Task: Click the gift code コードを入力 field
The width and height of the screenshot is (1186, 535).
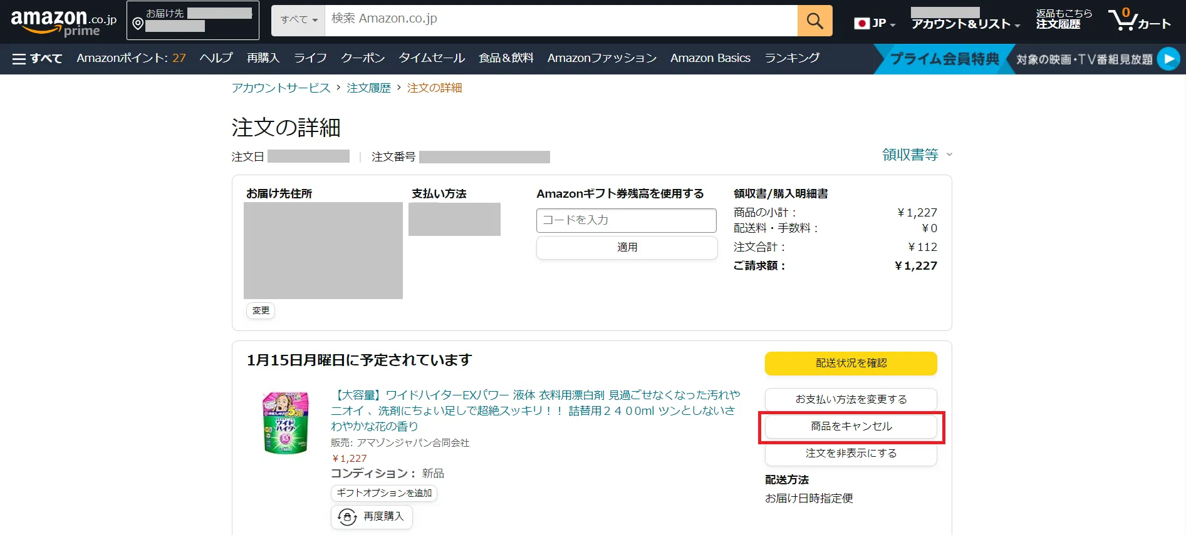Action: pyautogui.click(x=626, y=220)
